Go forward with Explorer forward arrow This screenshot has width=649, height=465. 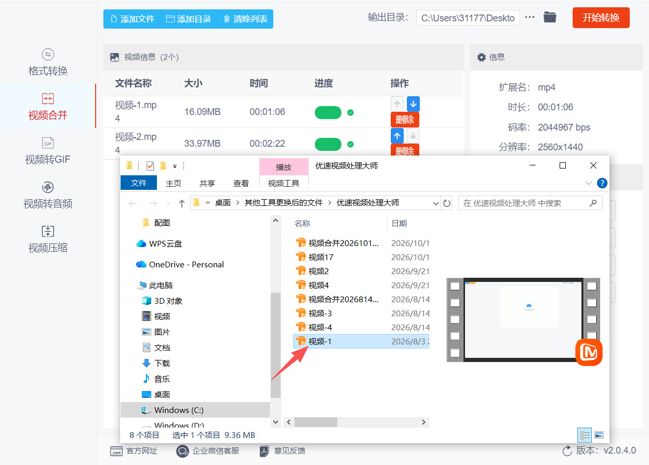point(152,203)
